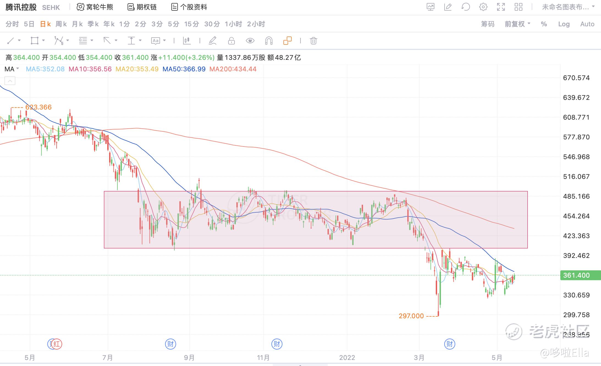Click the refresh icon in top bar
Image resolution: width=601 pixels, height=366 pixels.
(x=465, y=7)
